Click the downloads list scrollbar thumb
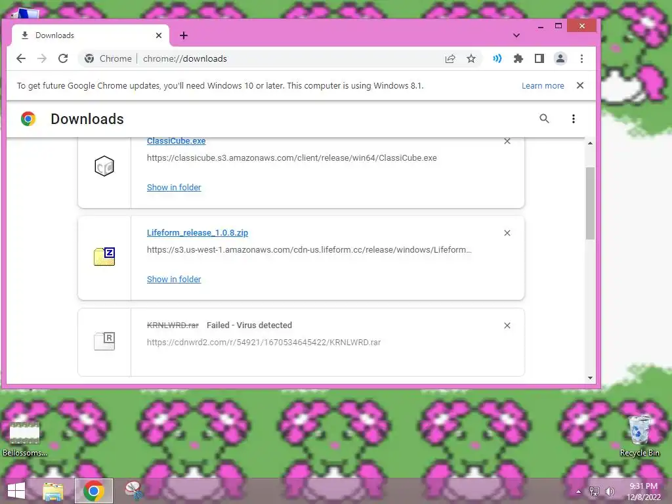 (590, 203)
